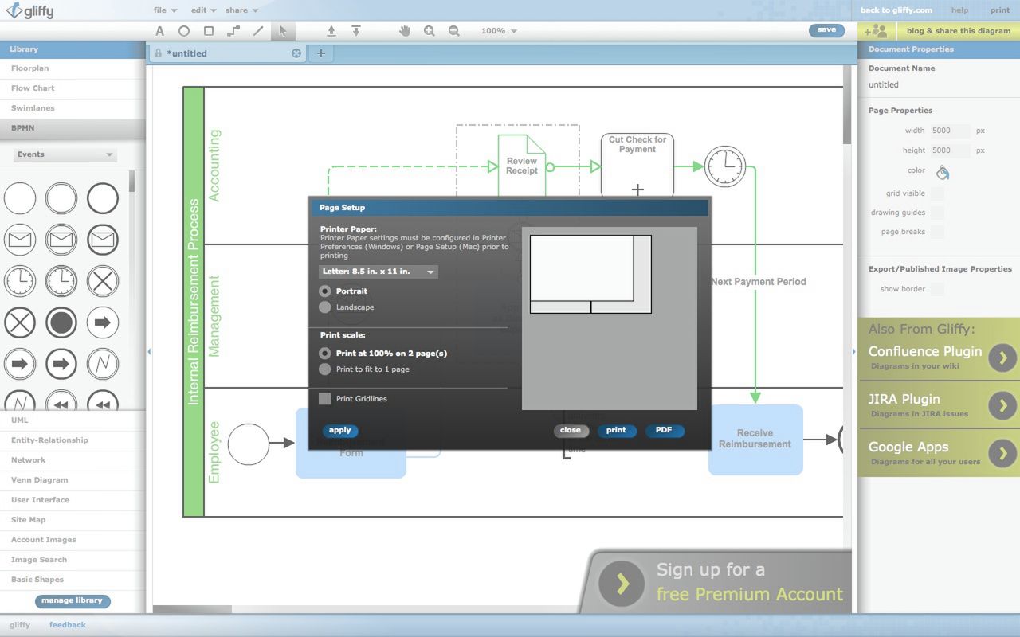Click the PDF button in Page Setup
The height and width of the screenshot is (637, 1020).
tap(665, 431)
